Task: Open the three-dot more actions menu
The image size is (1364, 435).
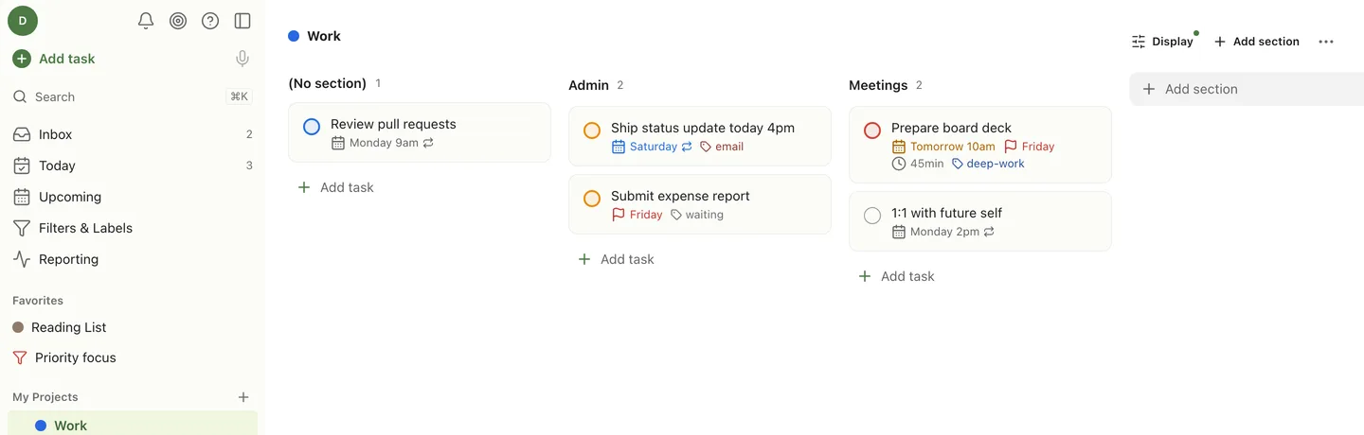Action: (1326, 42)
